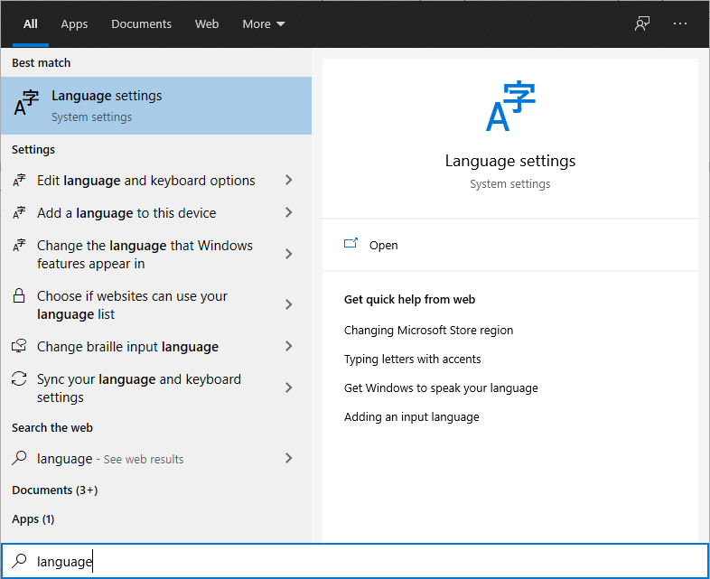This screenshot has height=579, width=710.
Task: Click the braille icon beside Change braille input language
Action: [19, 346]
